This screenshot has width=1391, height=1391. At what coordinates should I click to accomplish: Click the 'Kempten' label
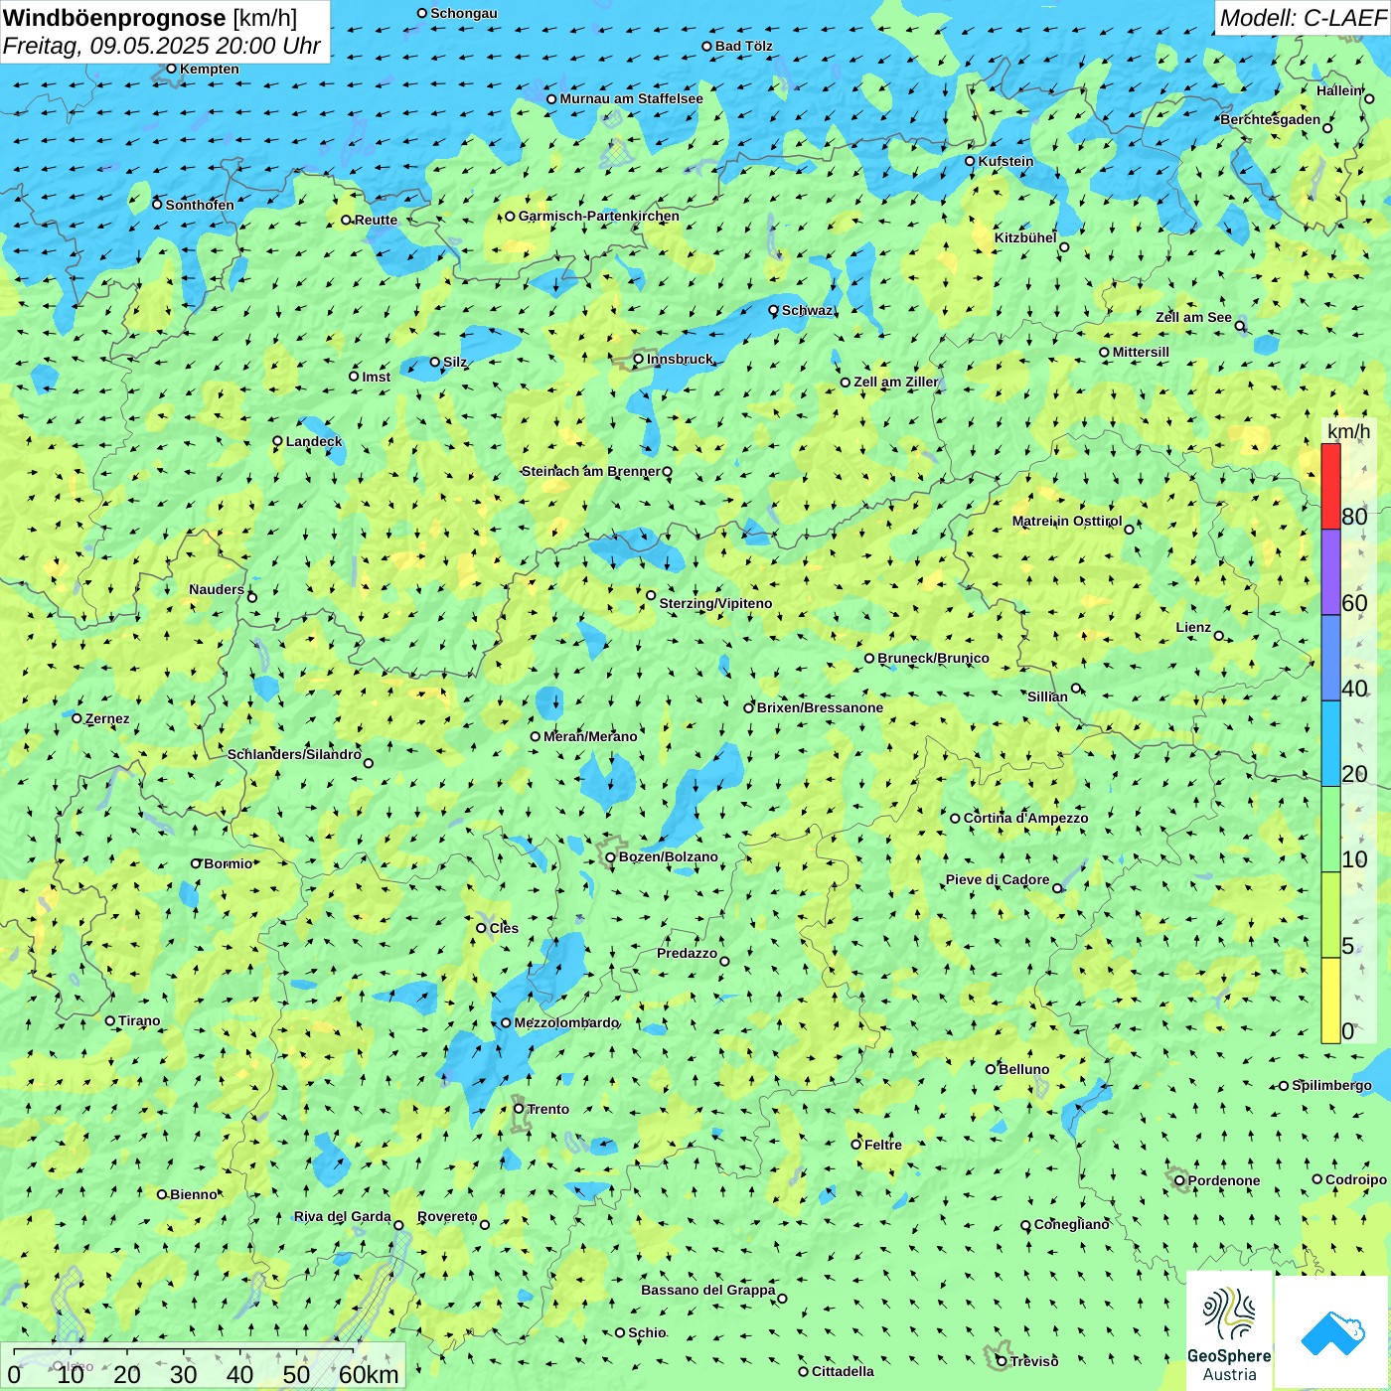pyautogui.click(x=210, y=69)
